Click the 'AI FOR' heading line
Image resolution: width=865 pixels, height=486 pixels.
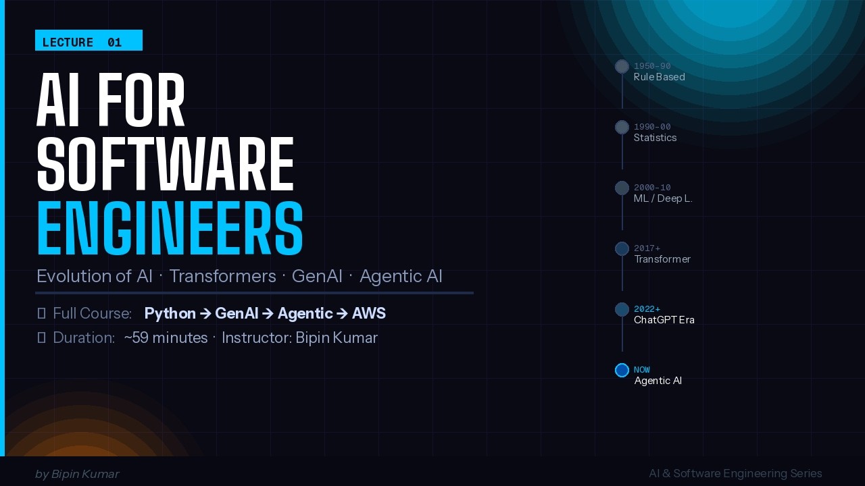click(111, 101)
